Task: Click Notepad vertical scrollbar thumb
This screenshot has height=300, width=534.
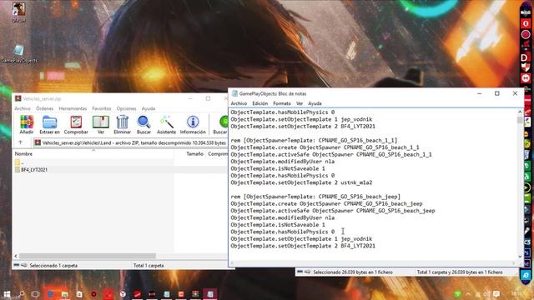Action: [520, 120]
